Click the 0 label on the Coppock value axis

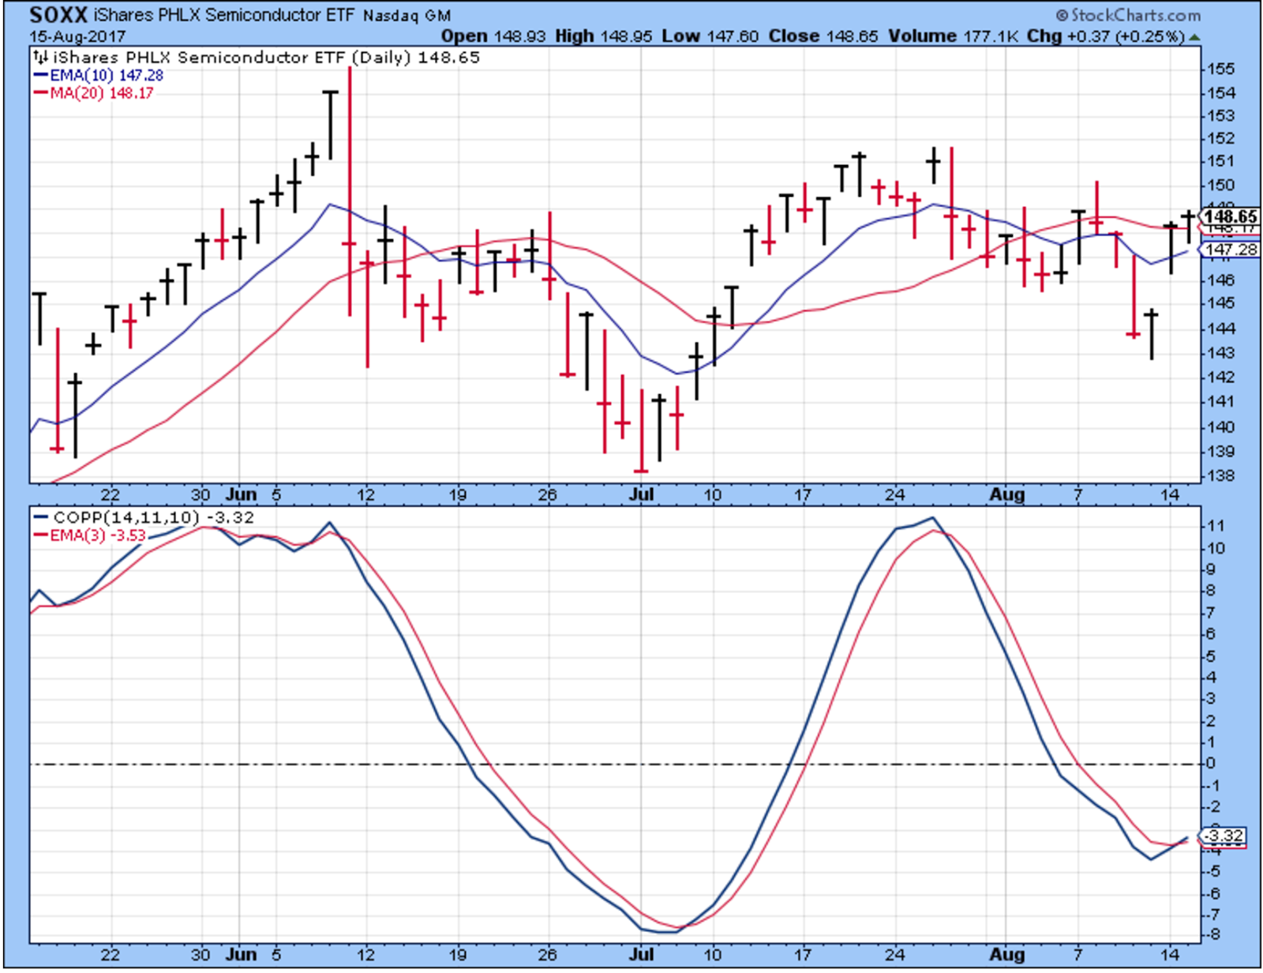coord(1211,764)
